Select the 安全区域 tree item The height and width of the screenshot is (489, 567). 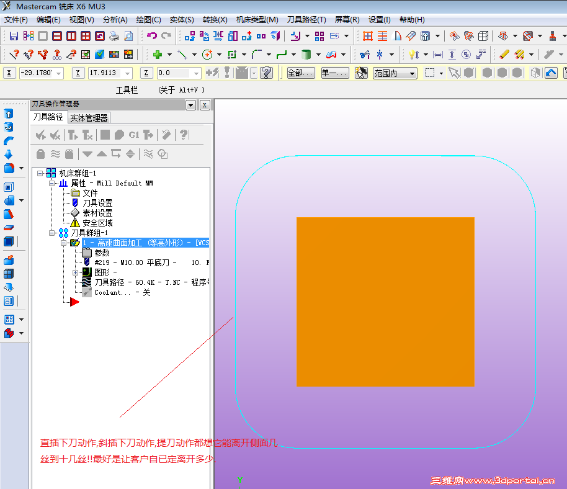tap(97, 223)
